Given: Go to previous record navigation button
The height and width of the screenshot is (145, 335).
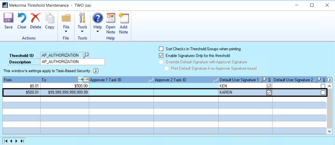Looking at the screenshot, I should click(x=11, y=141).
